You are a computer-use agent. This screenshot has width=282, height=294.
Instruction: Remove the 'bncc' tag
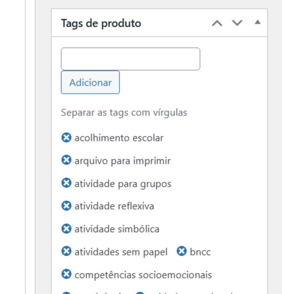pyautogui.click(x=181, y=252)
